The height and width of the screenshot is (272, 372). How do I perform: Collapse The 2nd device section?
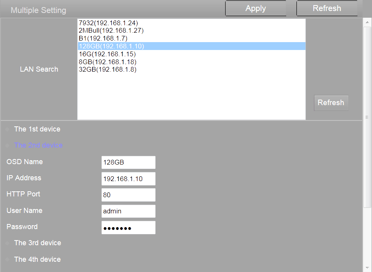39,145
